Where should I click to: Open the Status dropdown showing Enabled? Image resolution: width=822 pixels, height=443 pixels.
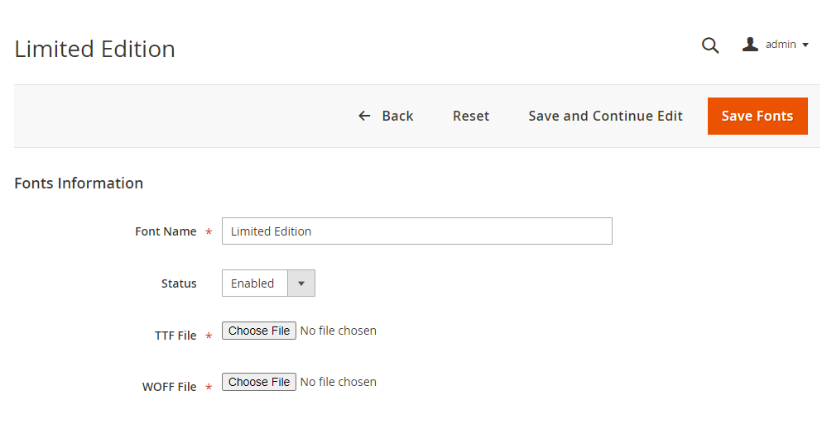click(x=254, y=283)
